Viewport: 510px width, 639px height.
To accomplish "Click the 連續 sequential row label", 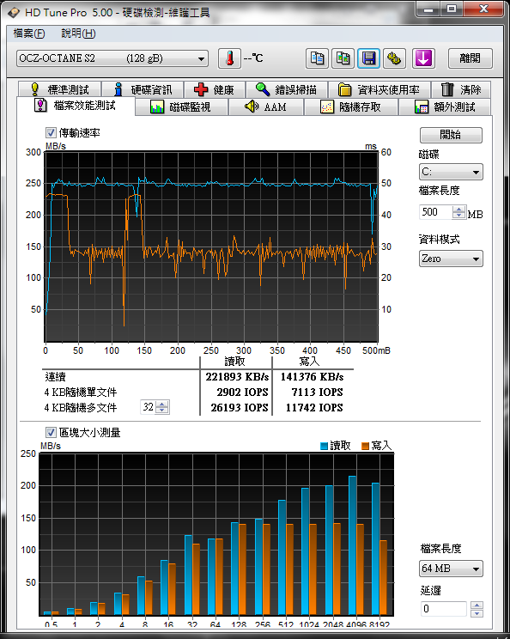I will click(x=56, y=376).
